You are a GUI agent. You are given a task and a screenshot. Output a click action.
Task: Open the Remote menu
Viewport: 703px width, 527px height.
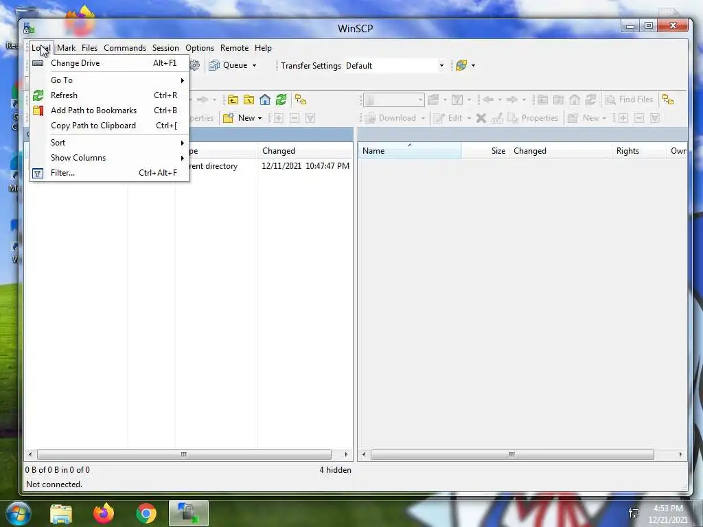pos(234,48)
